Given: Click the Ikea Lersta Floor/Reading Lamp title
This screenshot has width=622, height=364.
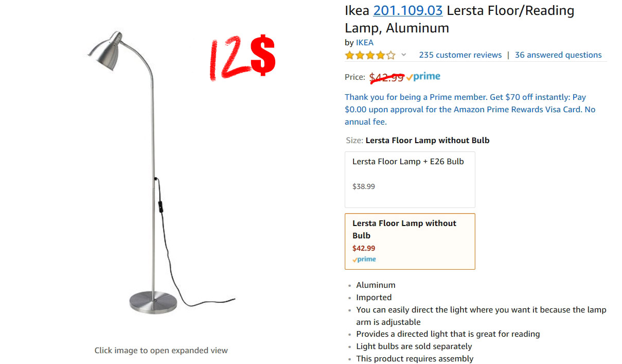Looking at the screenshot, I should coord(459,19).
